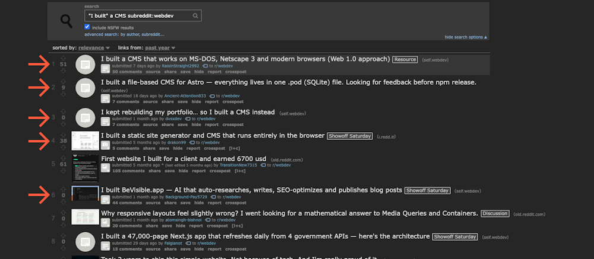The image size is (594, 259).
Task: Expand text preview of MS-DOS CMS post
Action: click(105, 69)
